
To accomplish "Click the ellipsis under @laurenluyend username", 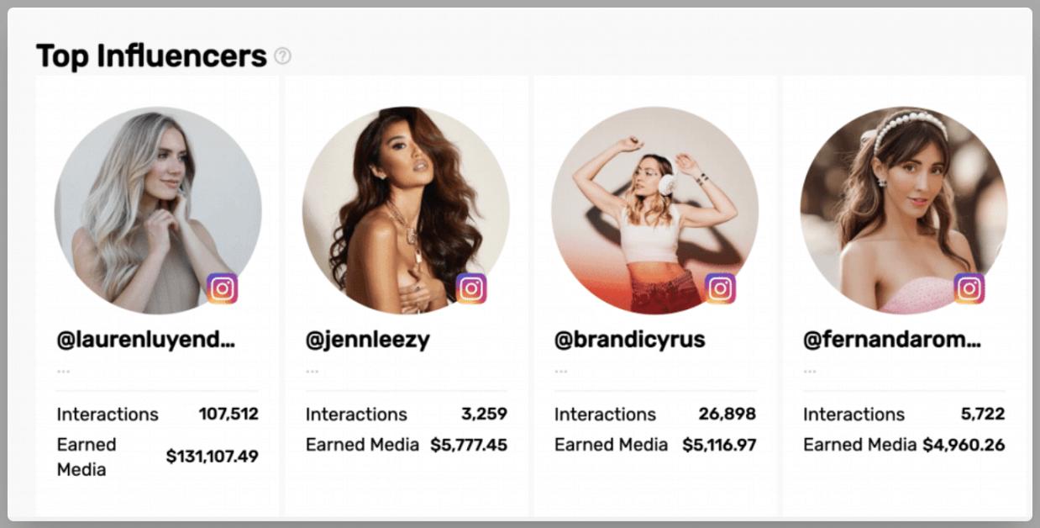I will click(x=63, y=371).
